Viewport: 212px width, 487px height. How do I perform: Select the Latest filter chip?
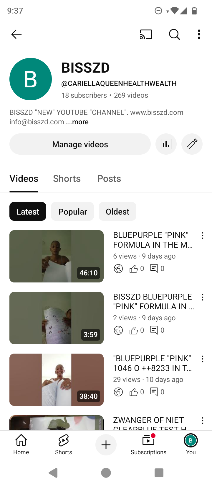point(28,211)
